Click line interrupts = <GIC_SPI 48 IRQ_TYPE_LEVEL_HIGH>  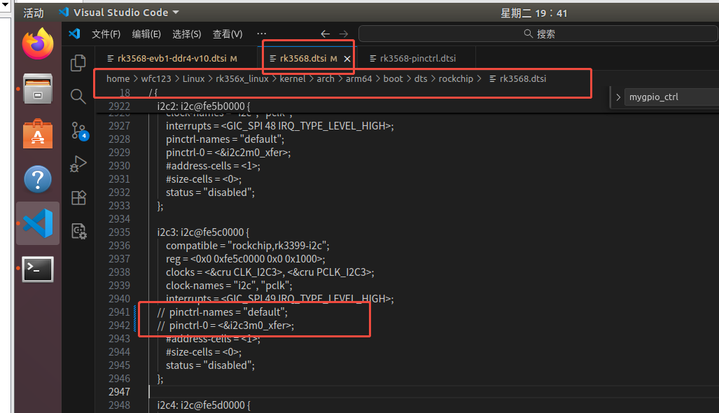click(280, 126)
